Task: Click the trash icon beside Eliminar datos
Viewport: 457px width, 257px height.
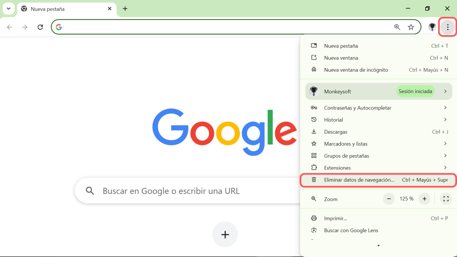Action: pos(314,180)
